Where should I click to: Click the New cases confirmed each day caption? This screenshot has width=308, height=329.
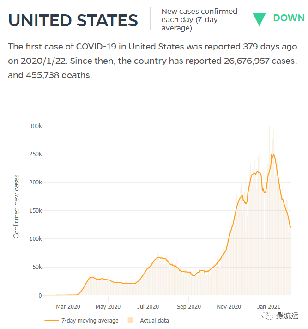(199, 19)
